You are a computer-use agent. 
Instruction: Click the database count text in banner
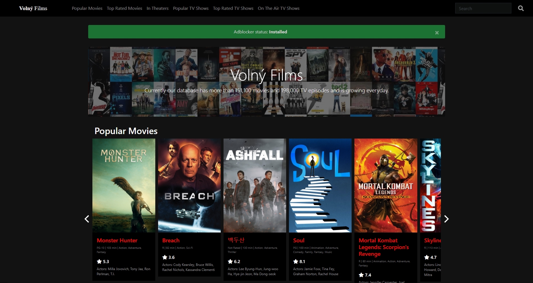tap(266, 90)
